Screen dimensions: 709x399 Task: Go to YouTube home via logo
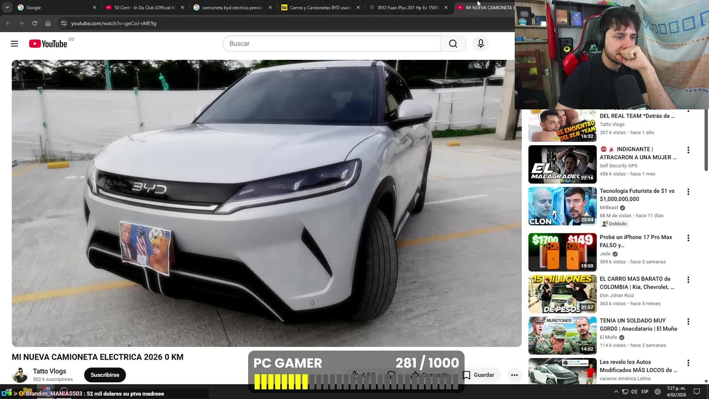click(x=48, y=44)
